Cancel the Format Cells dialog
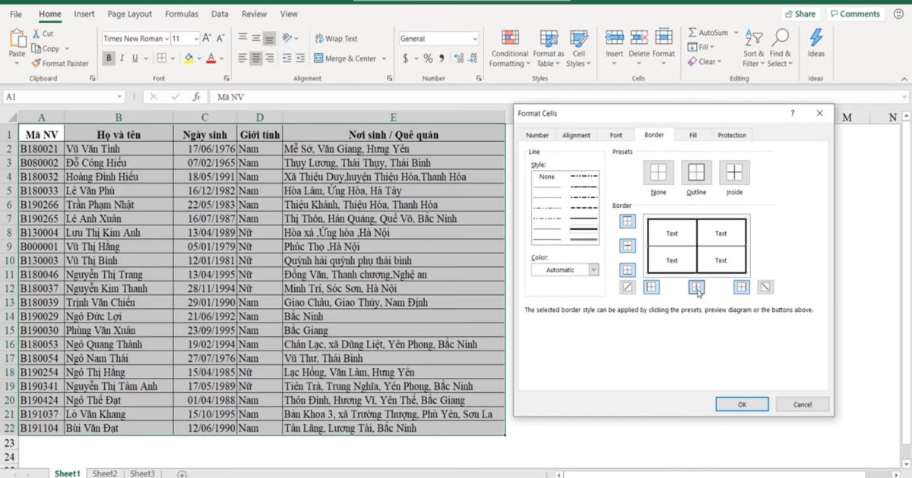 (802, 404)
